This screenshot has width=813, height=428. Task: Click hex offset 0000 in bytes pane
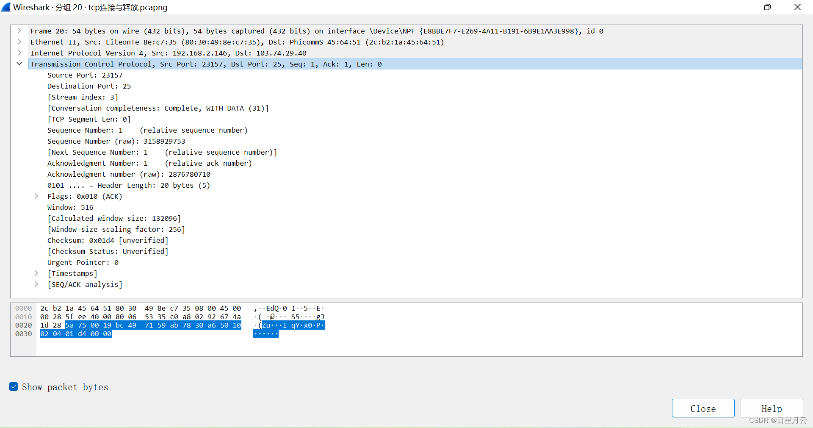pyautogui.click(x=24, y=308)
